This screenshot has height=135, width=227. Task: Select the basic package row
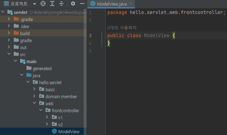point(43,89)
